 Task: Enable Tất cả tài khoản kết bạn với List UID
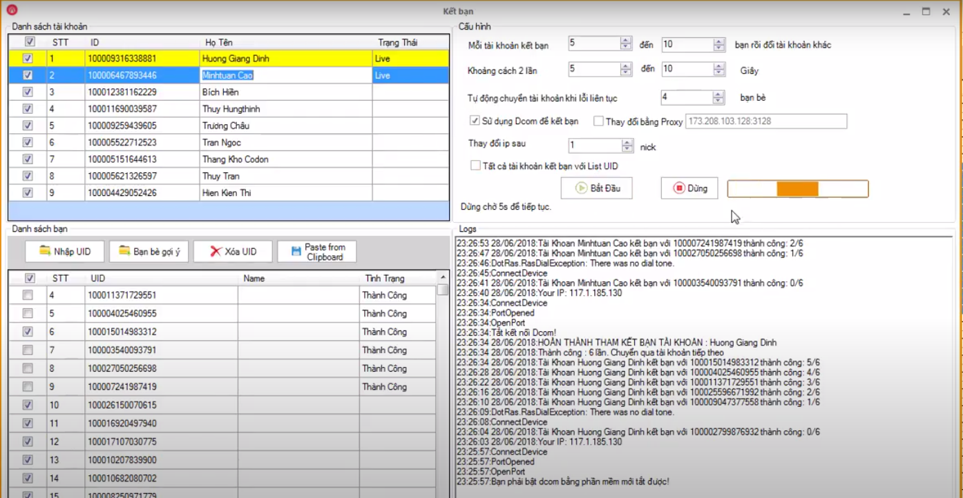pyautogui.click(x=475, y=166)
